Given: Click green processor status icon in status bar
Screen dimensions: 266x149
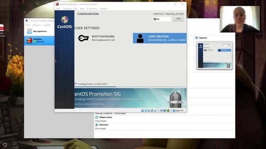Looking at the screenshot, I should point(167,111).
